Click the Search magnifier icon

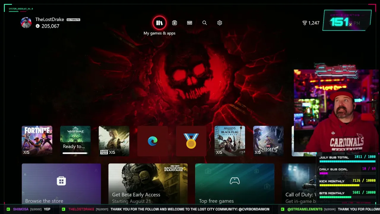pyautogui.click(x=205, y=23)
